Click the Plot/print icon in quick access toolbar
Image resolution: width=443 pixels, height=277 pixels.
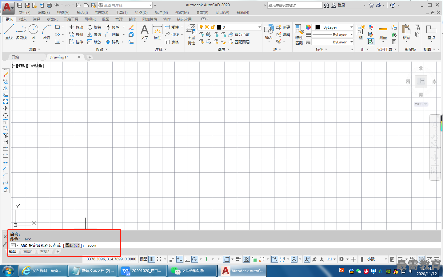pyautogui.click(x=49, y=5)
